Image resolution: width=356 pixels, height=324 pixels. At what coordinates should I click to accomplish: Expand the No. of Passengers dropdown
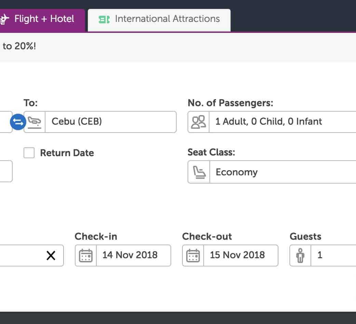point(284,122)
